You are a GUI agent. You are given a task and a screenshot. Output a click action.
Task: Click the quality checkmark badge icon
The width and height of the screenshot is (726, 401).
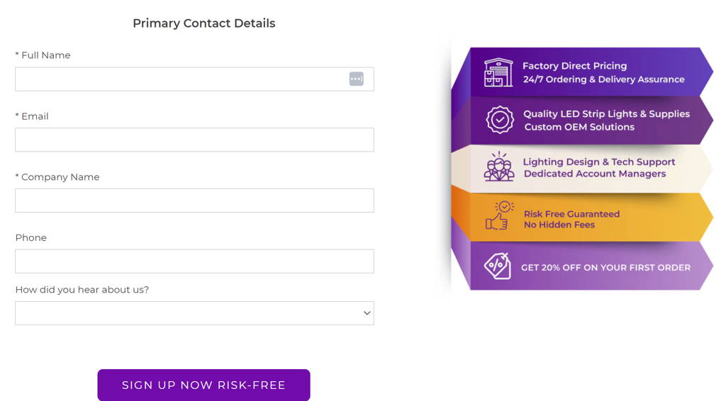pos(500,120)
